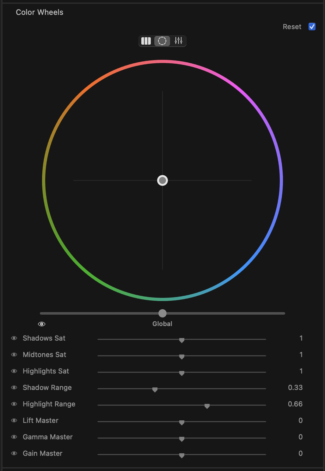Open the sliders view icon
Viewport: 325px width, 471px height.
(178, 41)
